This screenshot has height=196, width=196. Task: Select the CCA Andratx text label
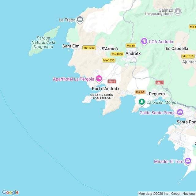pos(161,42)
